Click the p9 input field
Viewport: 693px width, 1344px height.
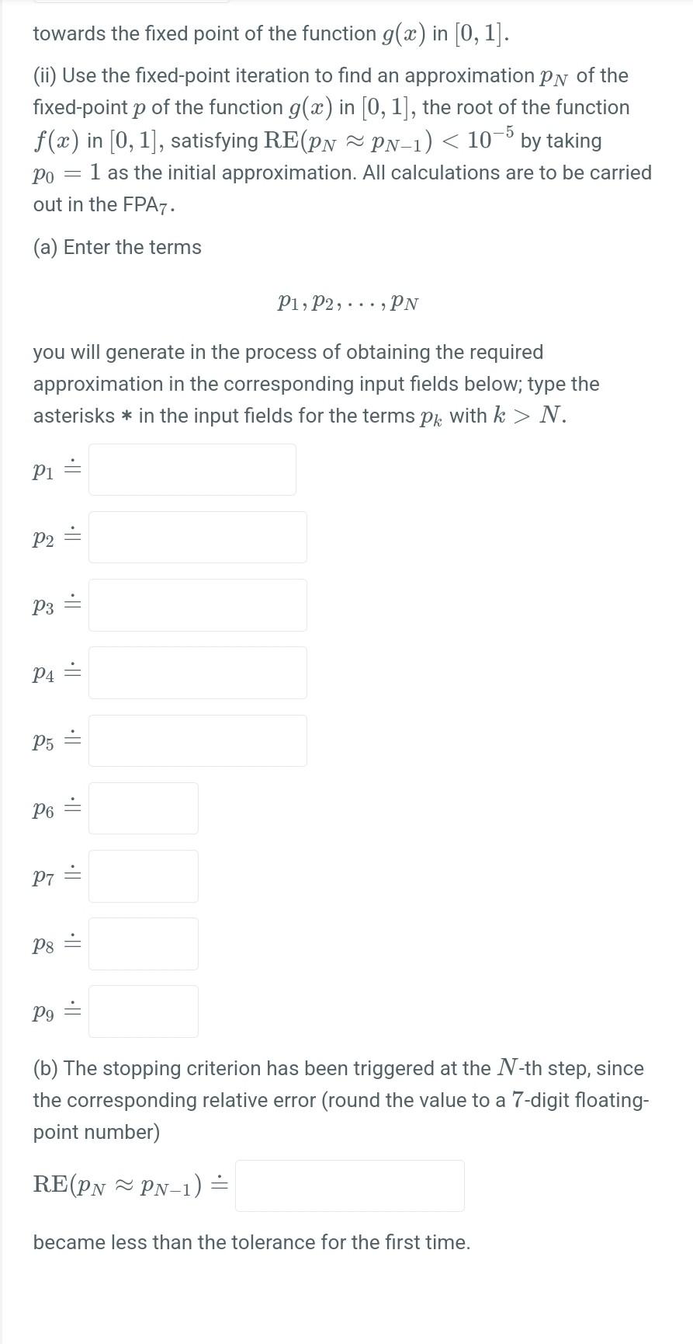click(143, 1011)
